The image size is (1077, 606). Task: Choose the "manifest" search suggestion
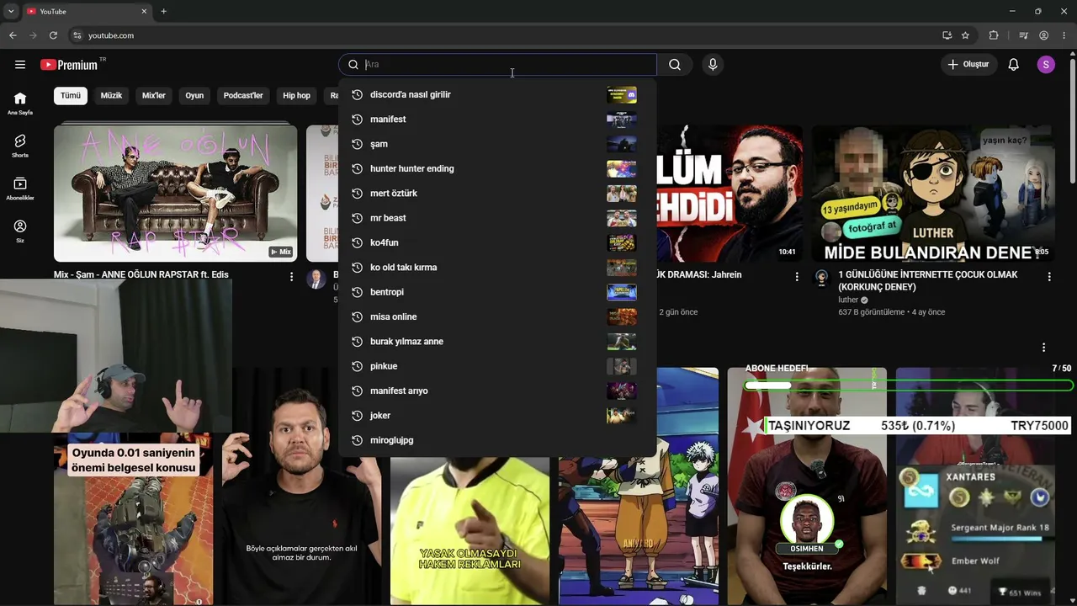tap(497, 120)
